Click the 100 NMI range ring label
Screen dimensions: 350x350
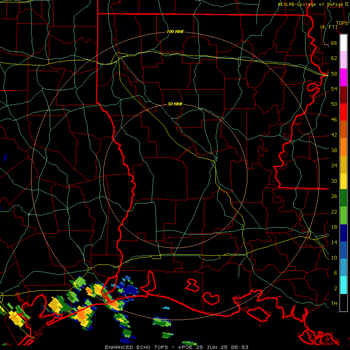click(x=175, y=31)
